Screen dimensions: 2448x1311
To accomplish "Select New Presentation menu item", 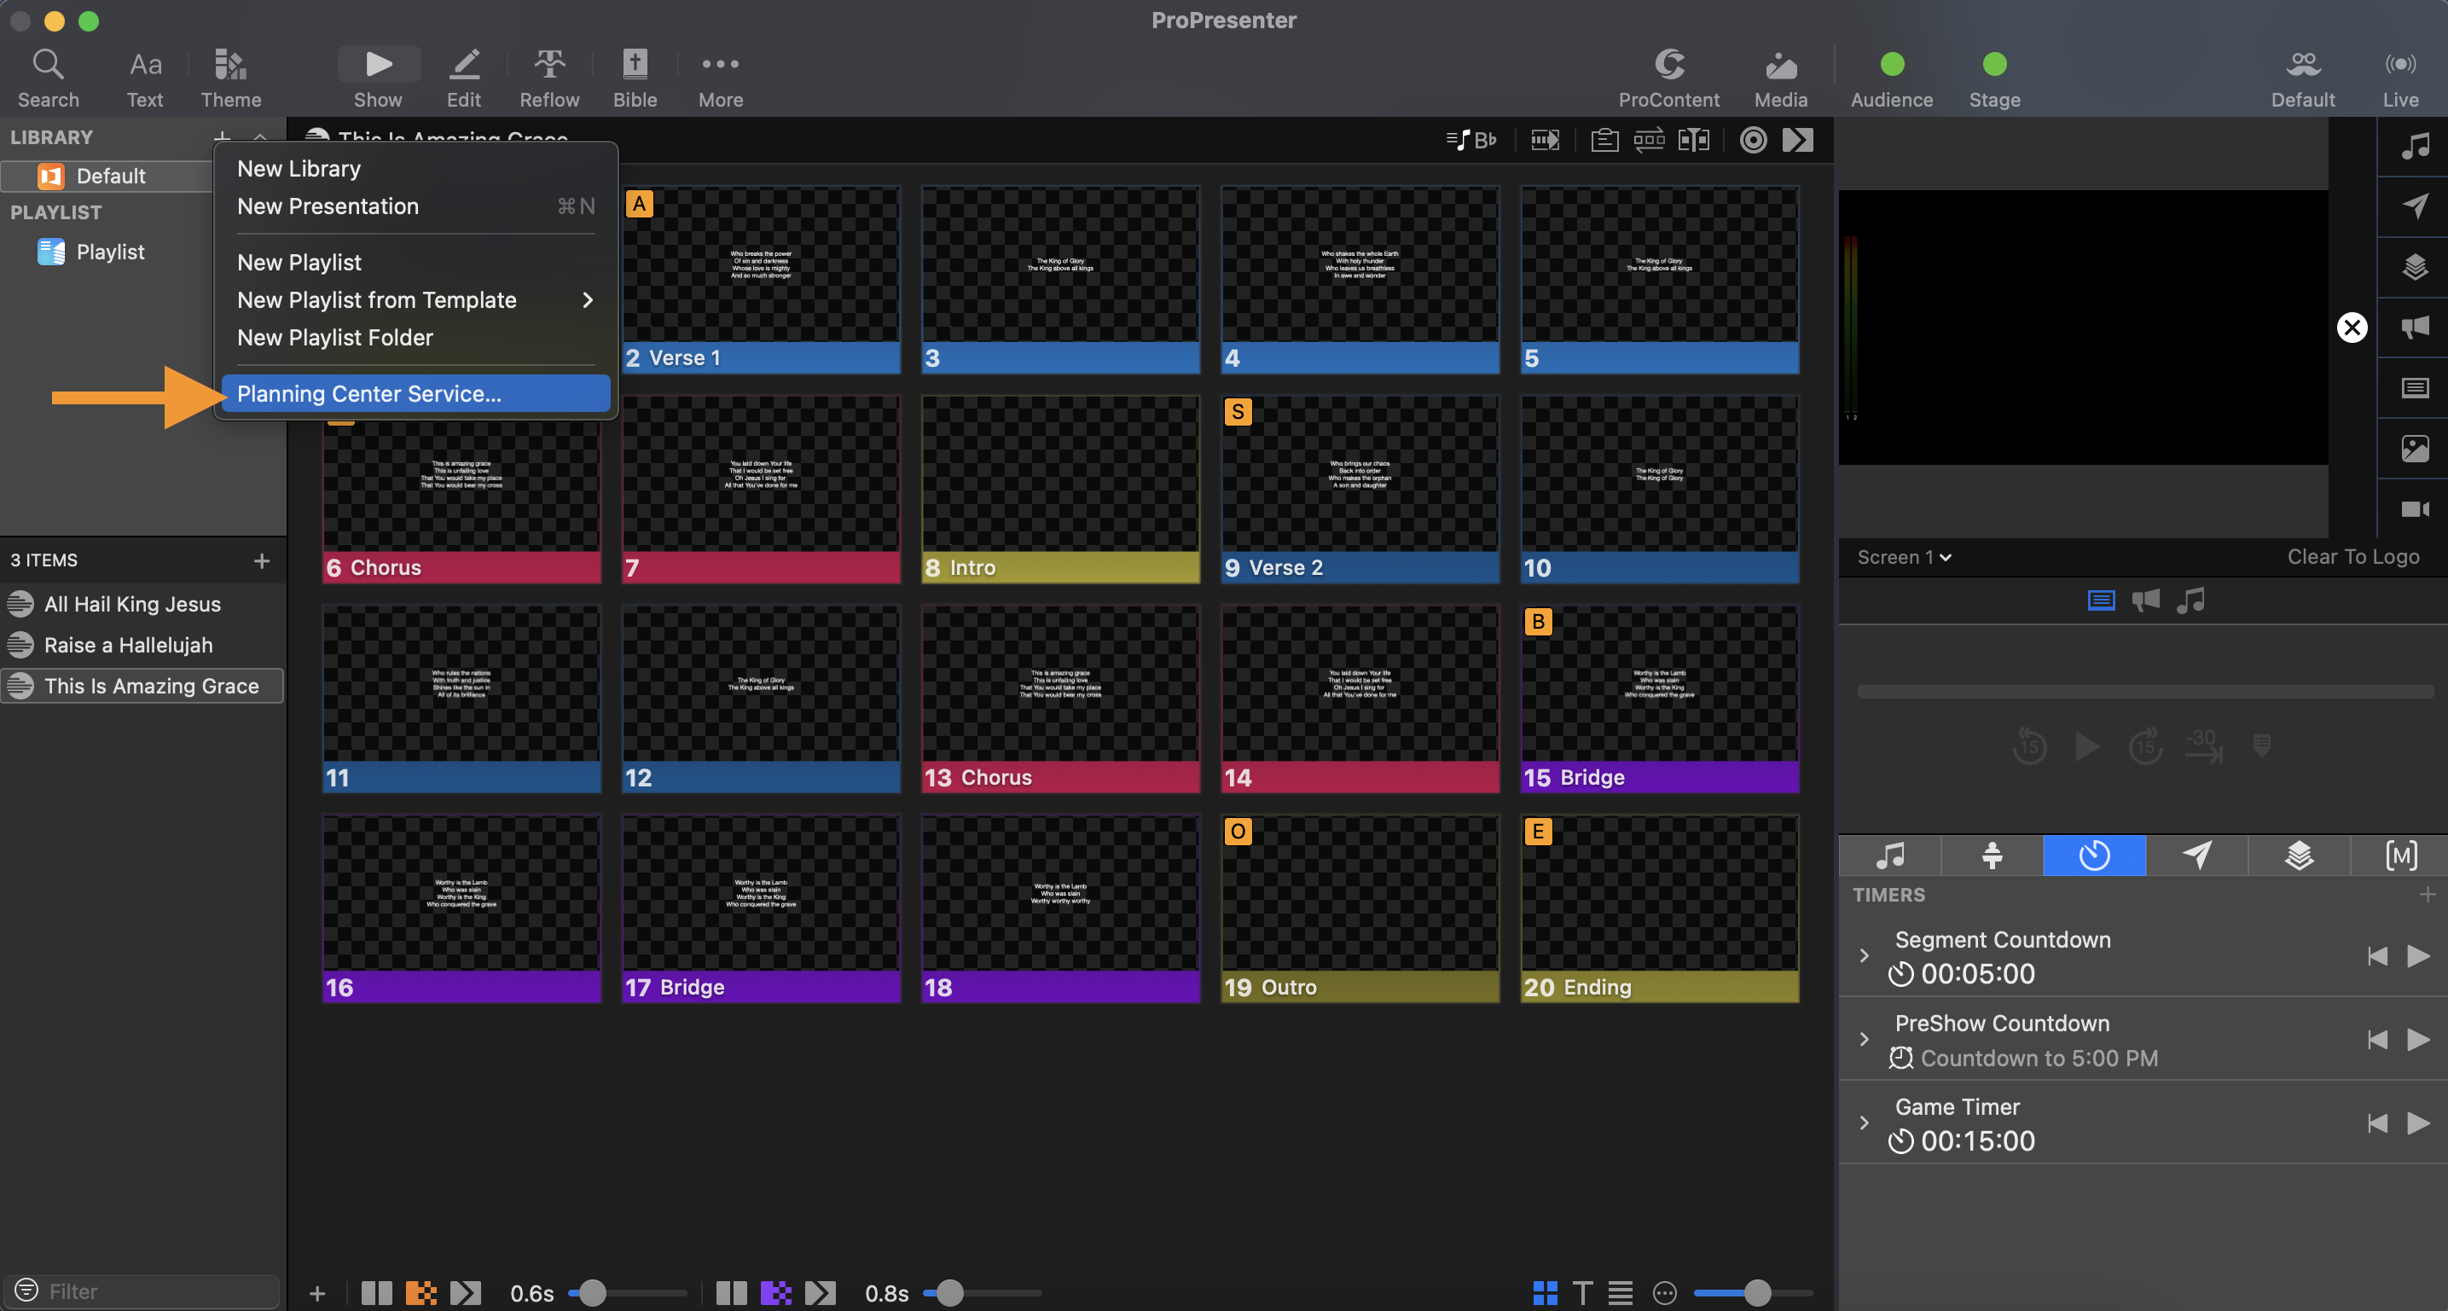I will point(416,206).
